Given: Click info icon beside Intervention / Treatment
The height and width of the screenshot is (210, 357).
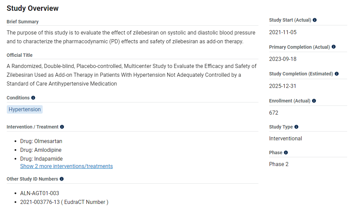Looking at the screenshot, I should click(x=62, y=127).
